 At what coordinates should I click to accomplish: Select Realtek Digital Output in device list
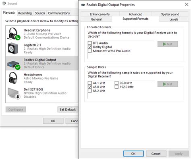42,63
